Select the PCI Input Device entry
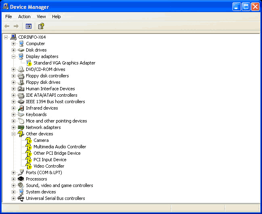 point(50,160)
